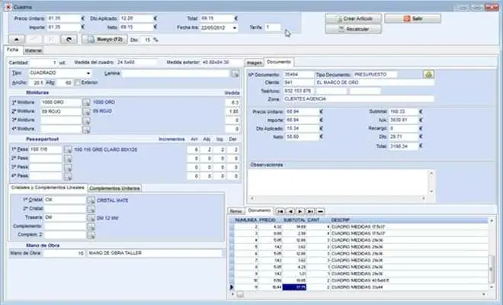
Task: Click the Dto percentage field
Action: 145,40
